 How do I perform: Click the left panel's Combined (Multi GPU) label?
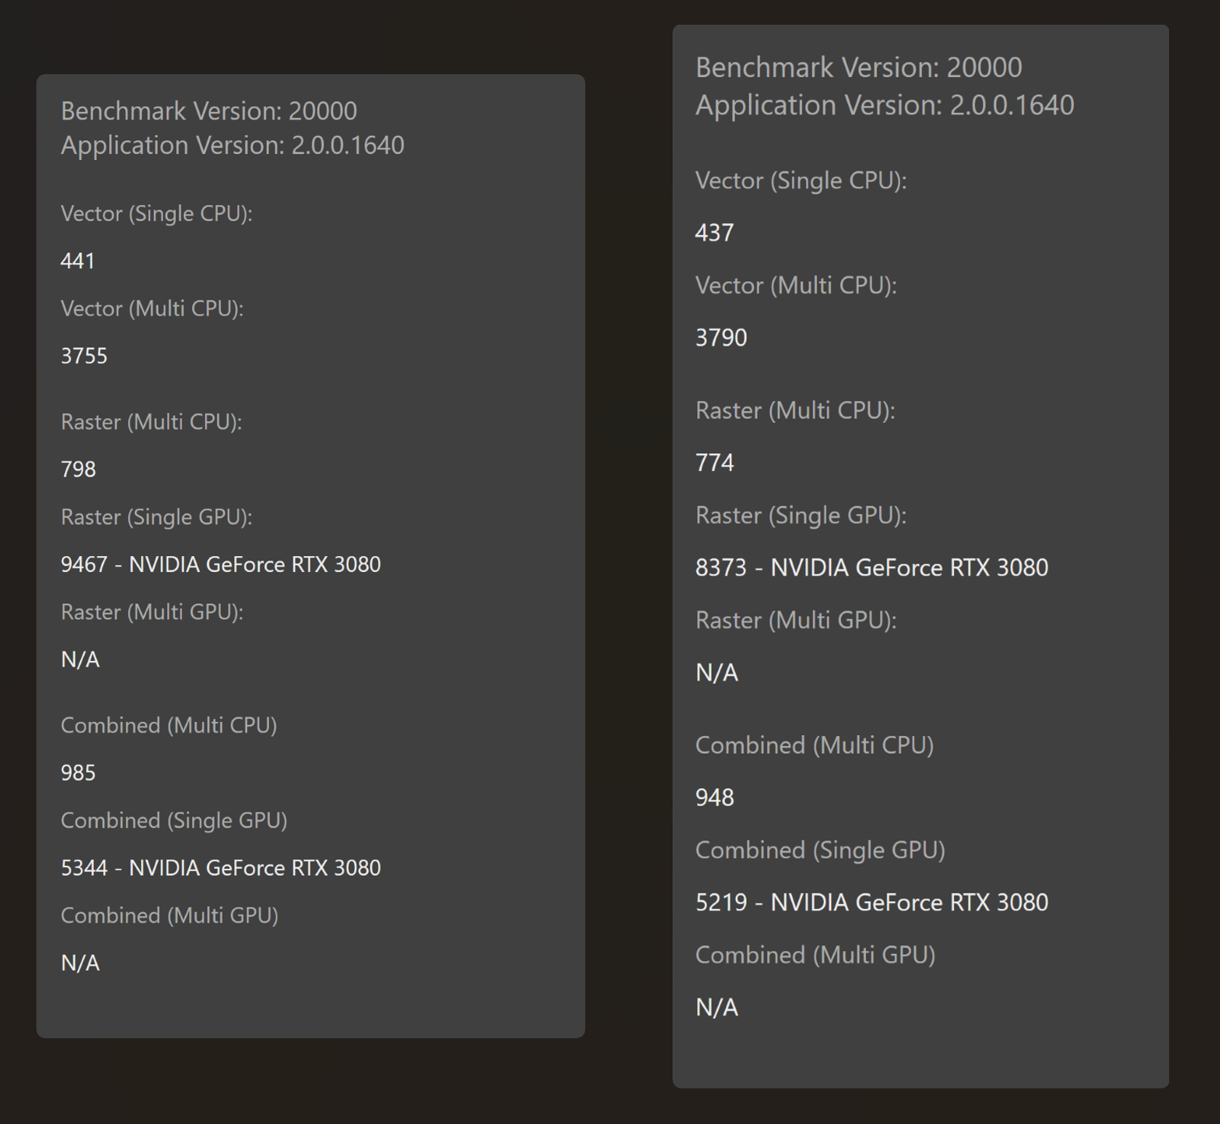169,916
